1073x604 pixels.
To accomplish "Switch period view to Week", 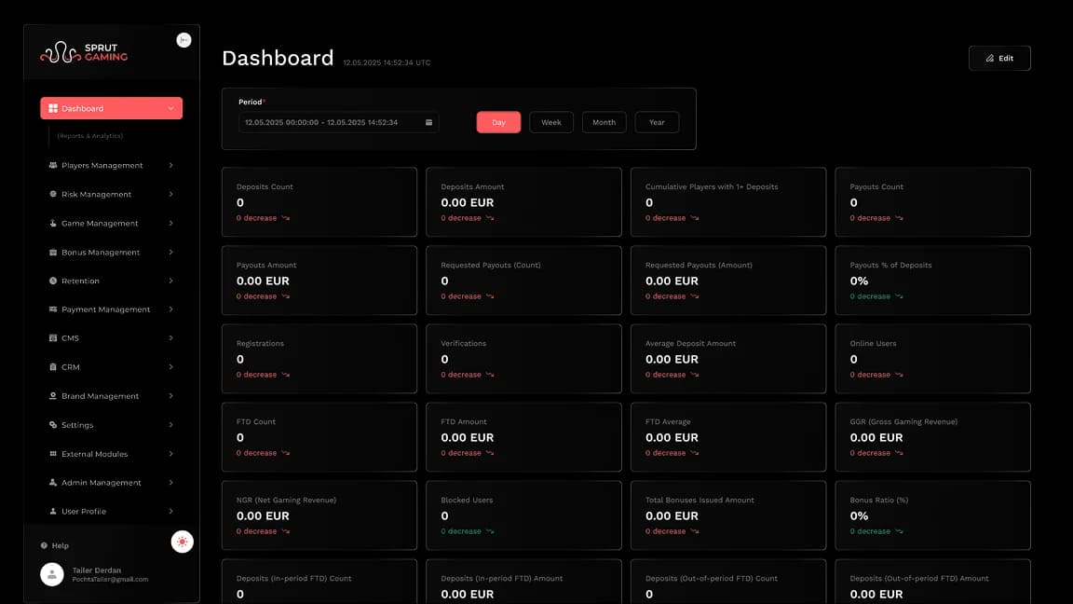I will pyautogui.click(x=550, y=121).
